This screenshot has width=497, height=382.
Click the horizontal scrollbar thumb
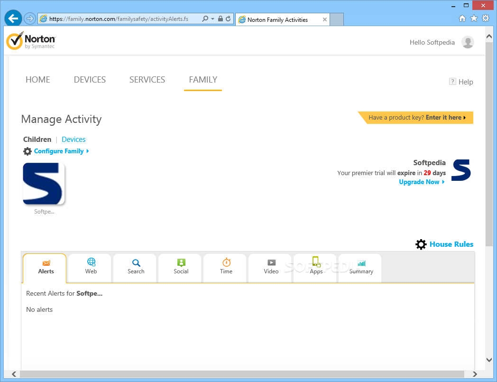tap(242, 374)
